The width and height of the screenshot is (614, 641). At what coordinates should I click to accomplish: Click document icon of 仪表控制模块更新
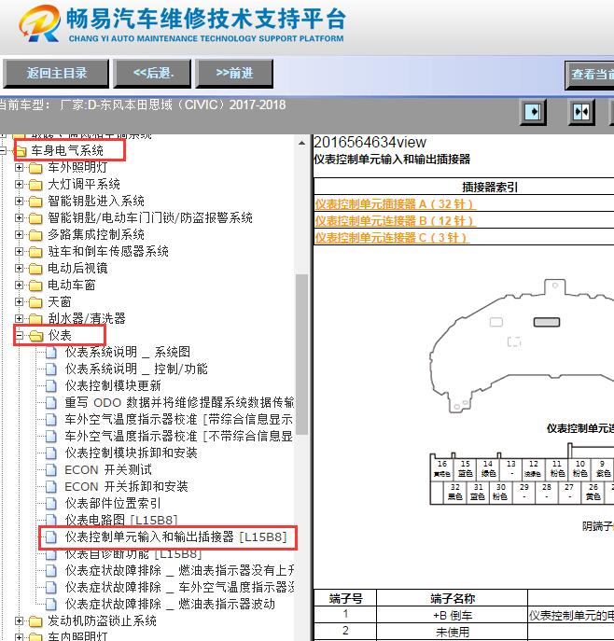[x=51, y=386]
